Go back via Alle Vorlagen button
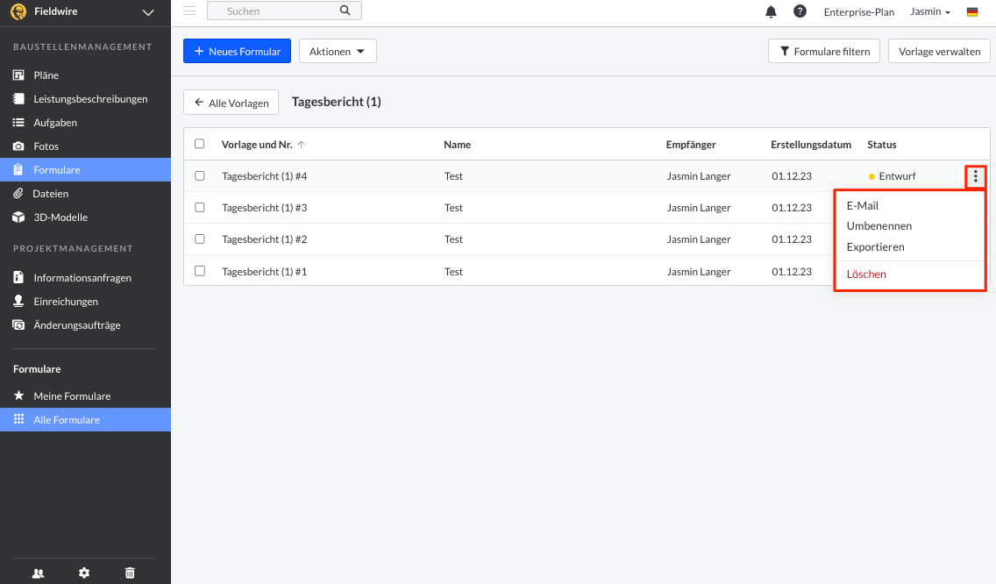996x584 pixels. click(231, 103)
